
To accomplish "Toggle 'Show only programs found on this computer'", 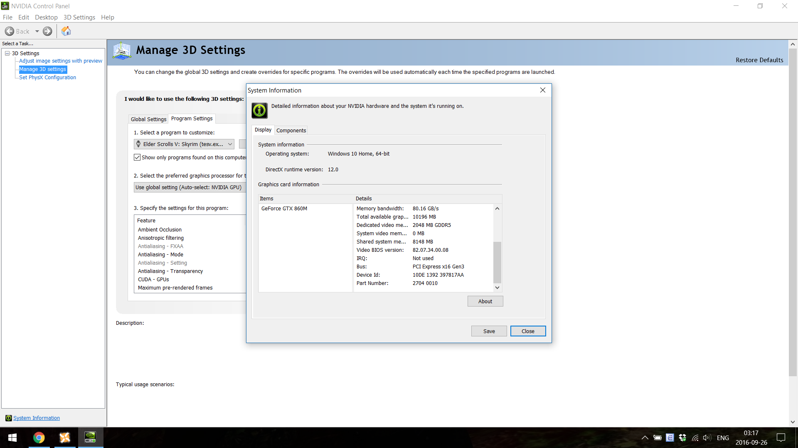I will pos(137,157).
